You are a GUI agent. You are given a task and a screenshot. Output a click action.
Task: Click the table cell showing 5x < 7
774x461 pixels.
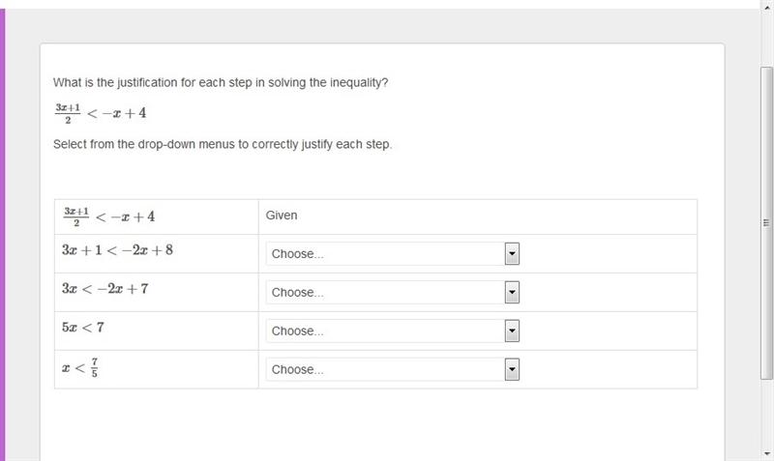click(157, 331)
